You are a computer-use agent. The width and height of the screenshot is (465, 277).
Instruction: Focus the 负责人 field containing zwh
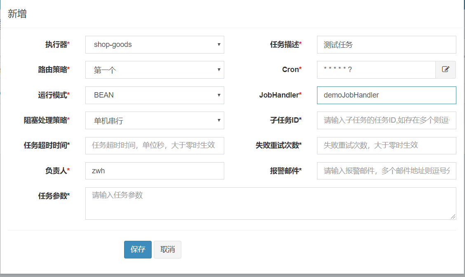click(155, 171)
